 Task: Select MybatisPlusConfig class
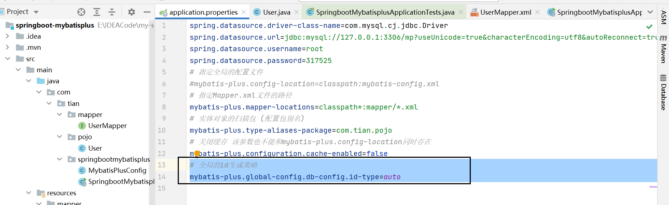117,170
